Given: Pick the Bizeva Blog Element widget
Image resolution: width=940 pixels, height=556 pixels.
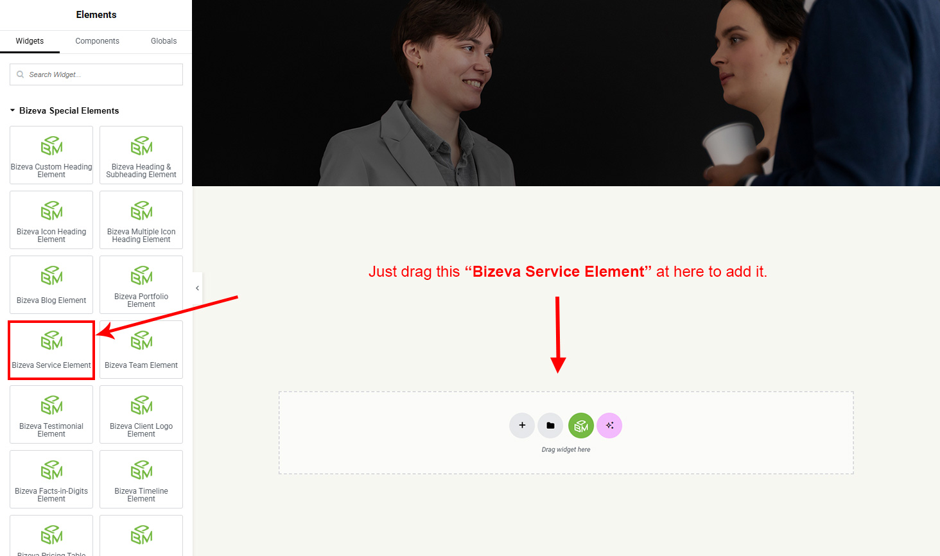Looking at the screenshot, I should [51, 284].
